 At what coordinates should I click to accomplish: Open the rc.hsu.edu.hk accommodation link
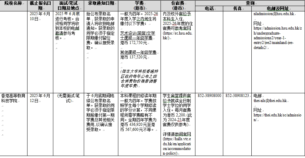[x=178, y=36]
